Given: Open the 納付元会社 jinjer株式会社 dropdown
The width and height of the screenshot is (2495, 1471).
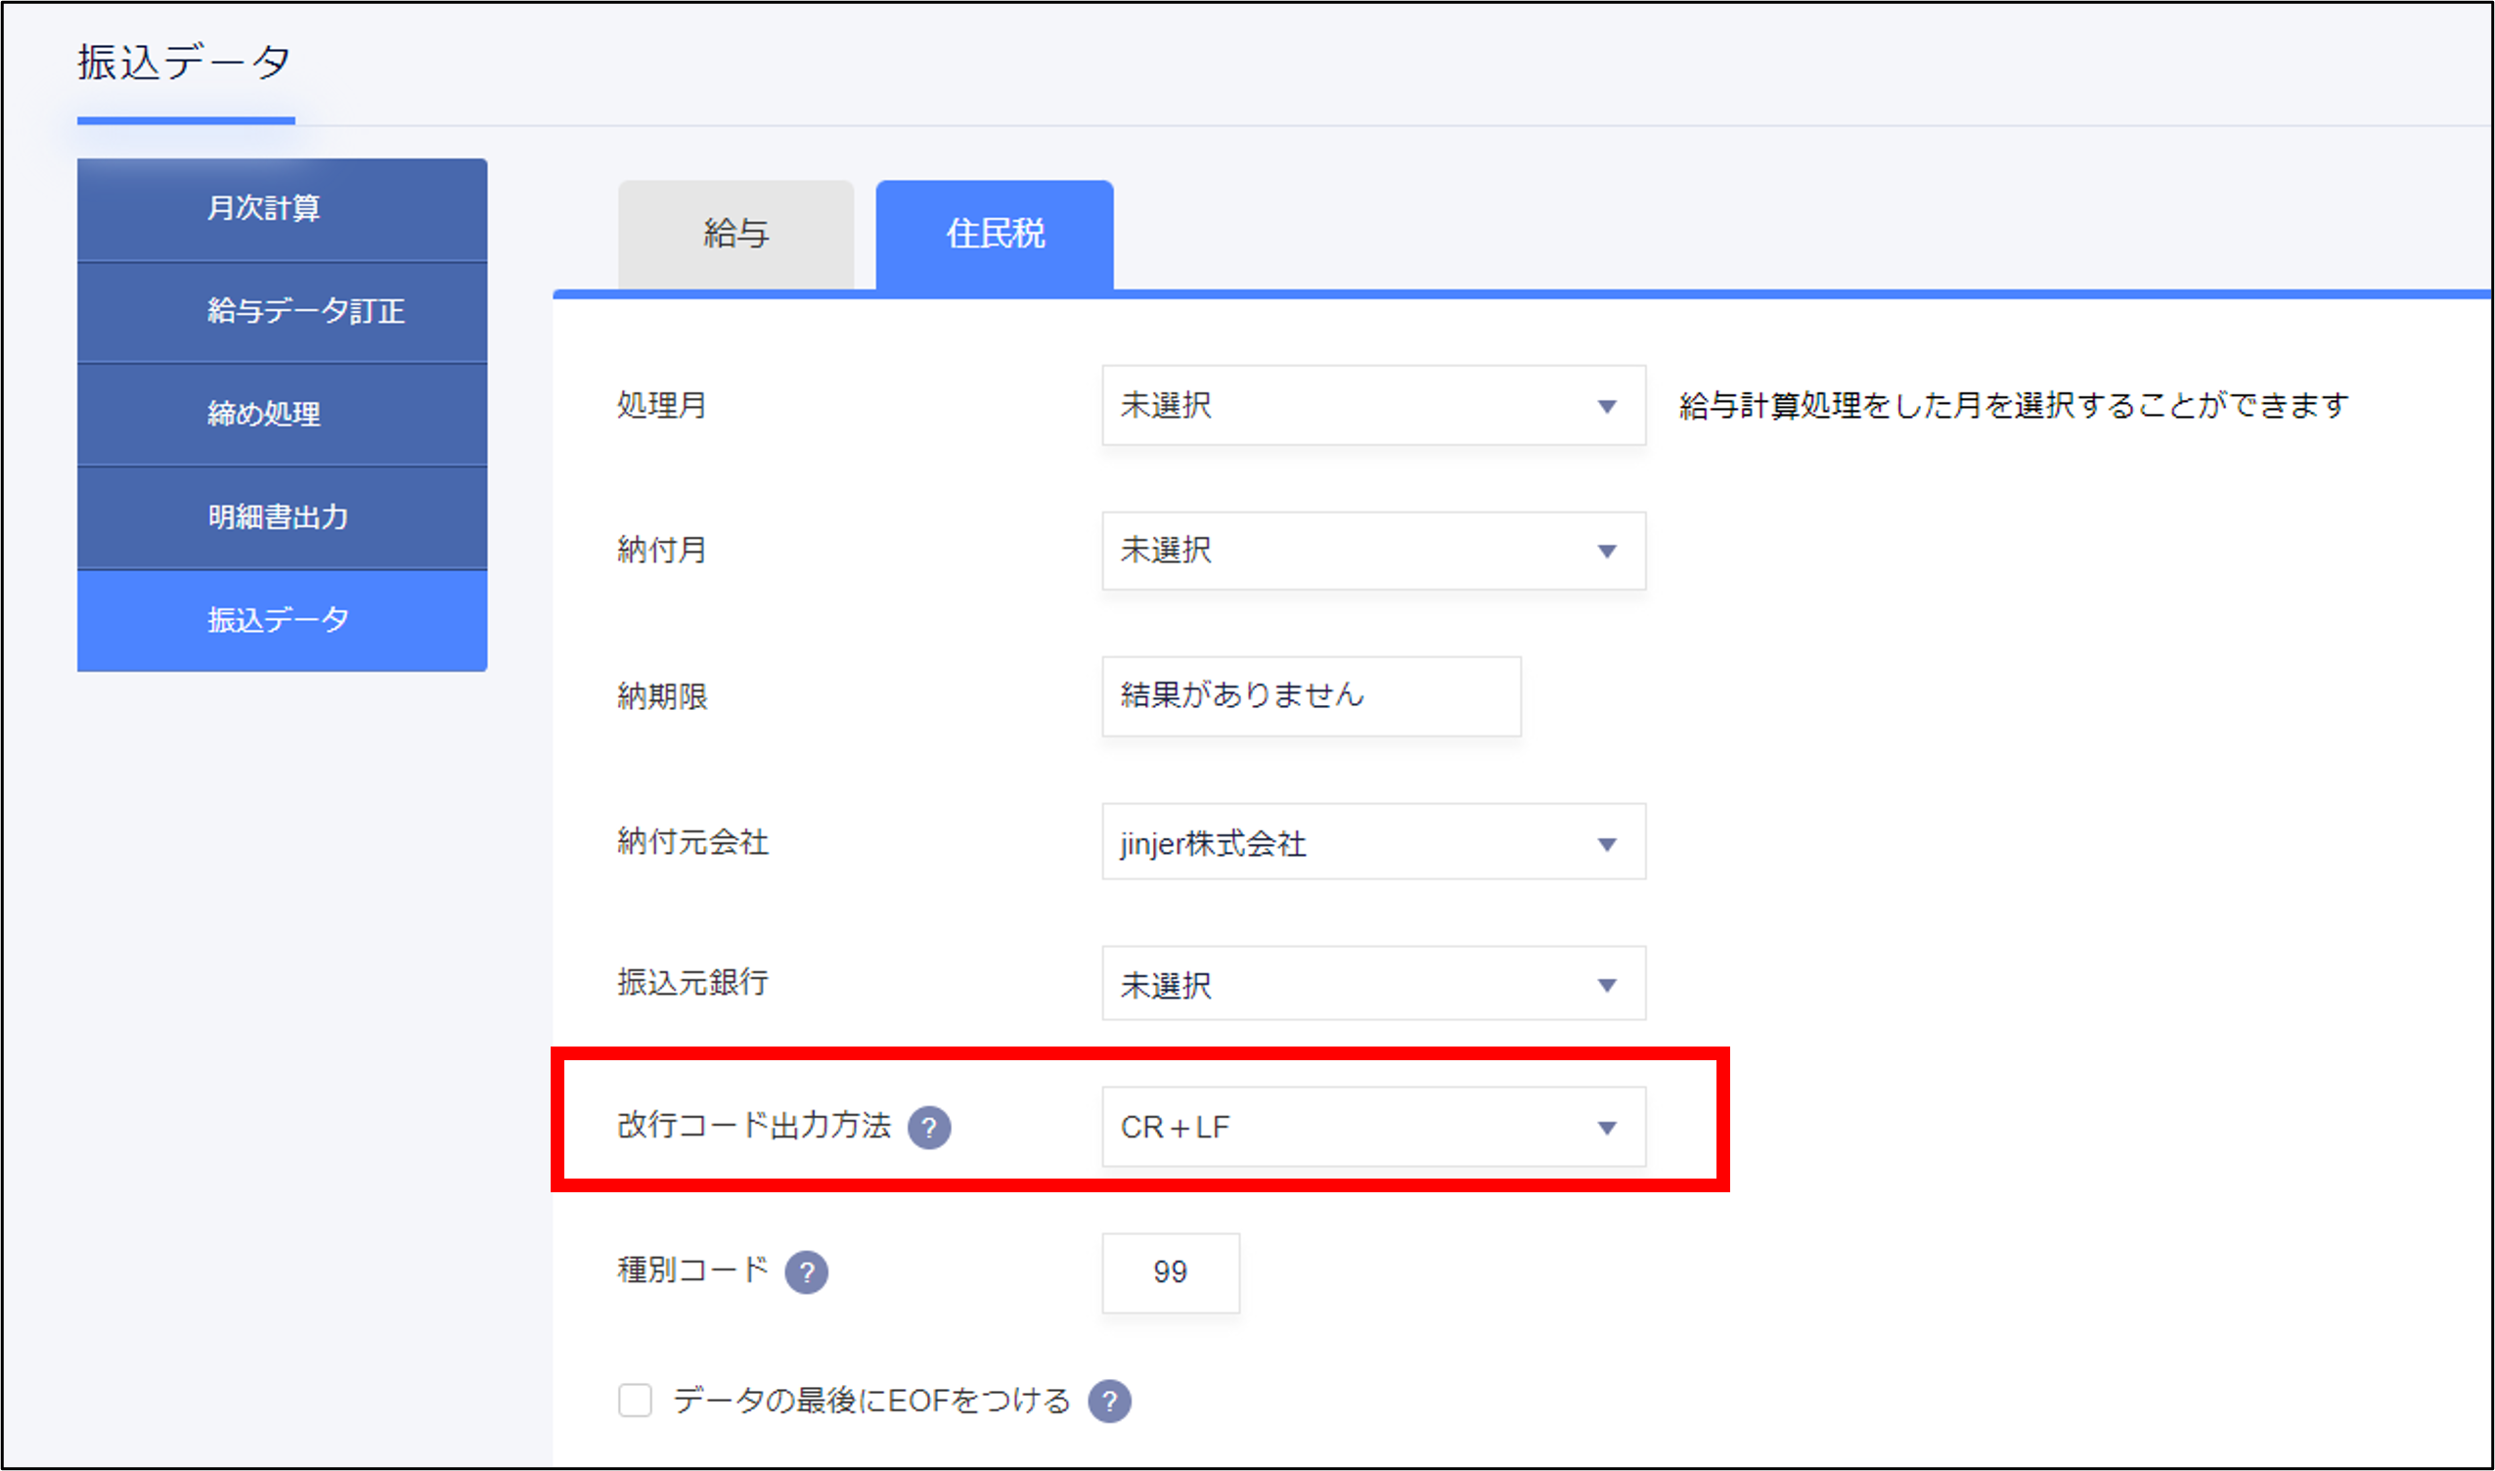Looking at the screenshot, I should (x=1372, y=842).
